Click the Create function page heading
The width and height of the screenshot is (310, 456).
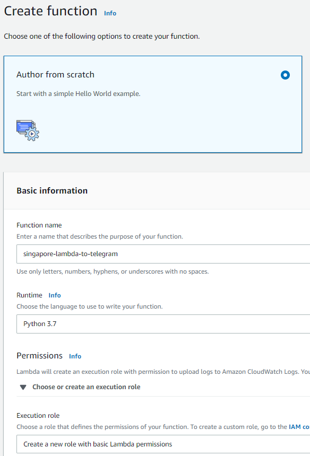pos(50,11)
